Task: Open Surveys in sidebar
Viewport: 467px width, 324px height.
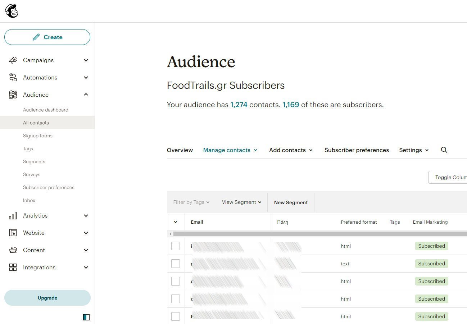Action: coord(32,174)
